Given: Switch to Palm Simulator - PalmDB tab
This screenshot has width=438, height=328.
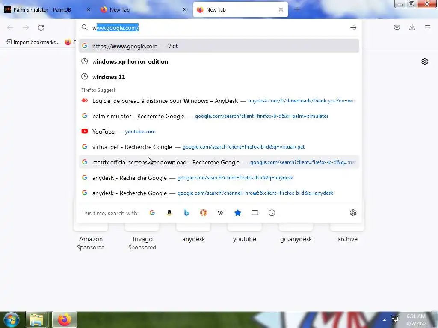Looking at the screenshot, I should [x=47, y=9].
